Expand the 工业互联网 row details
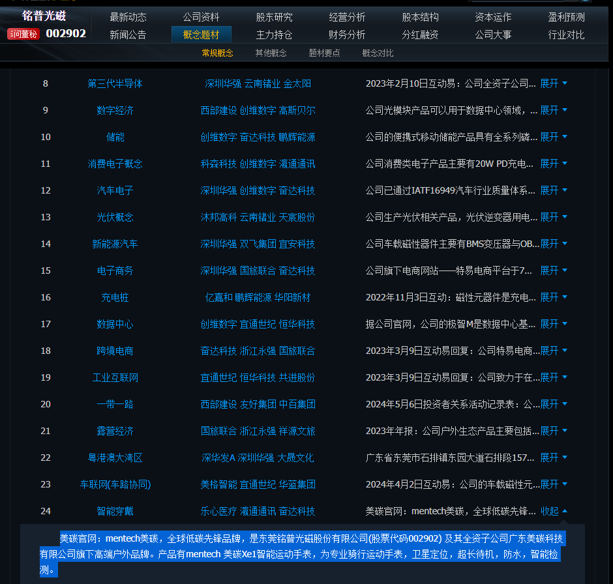This screenshot has height=584, width=613. pyautogui.click(x=553, y=377)
